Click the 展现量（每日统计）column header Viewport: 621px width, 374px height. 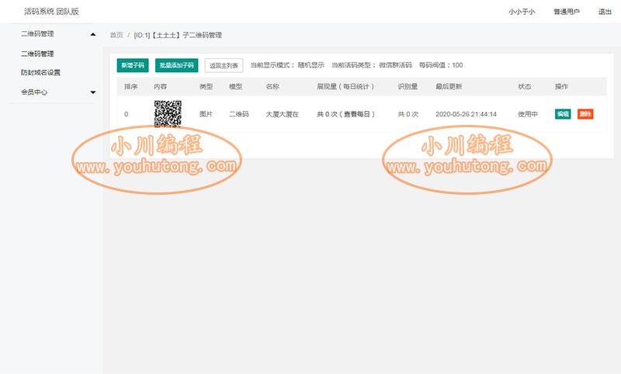point(345,86)
